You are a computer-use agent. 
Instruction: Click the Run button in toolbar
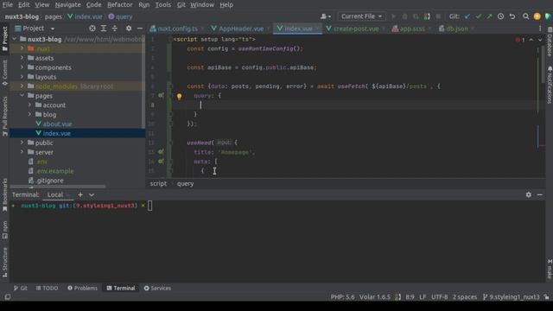coord(394,16)
